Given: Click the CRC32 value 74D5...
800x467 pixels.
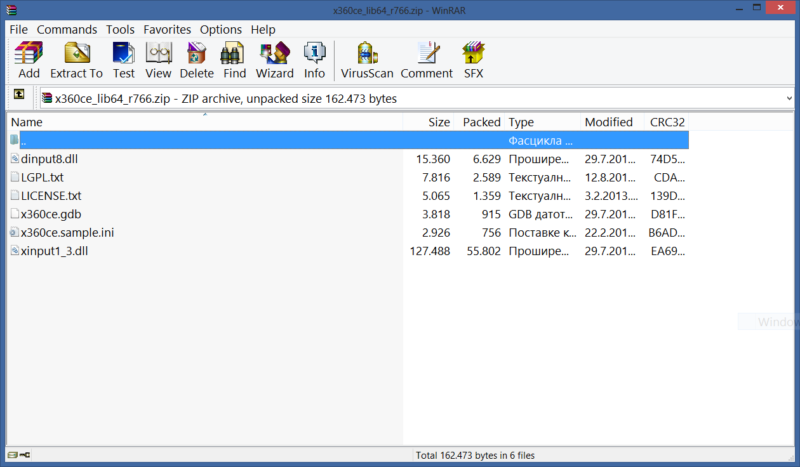Looking at the screenshot, I should point(667,159).
